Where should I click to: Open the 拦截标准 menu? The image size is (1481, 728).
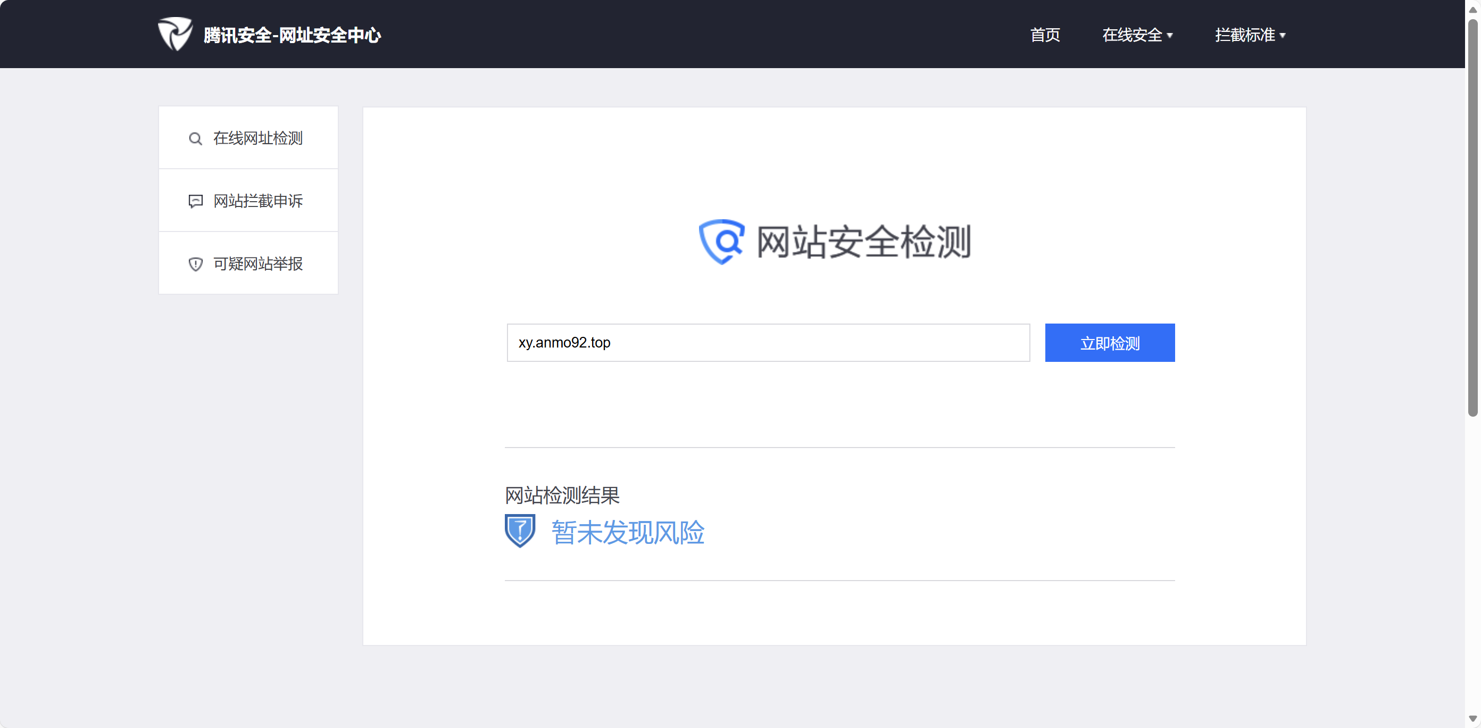click(x=1245, y=35)
